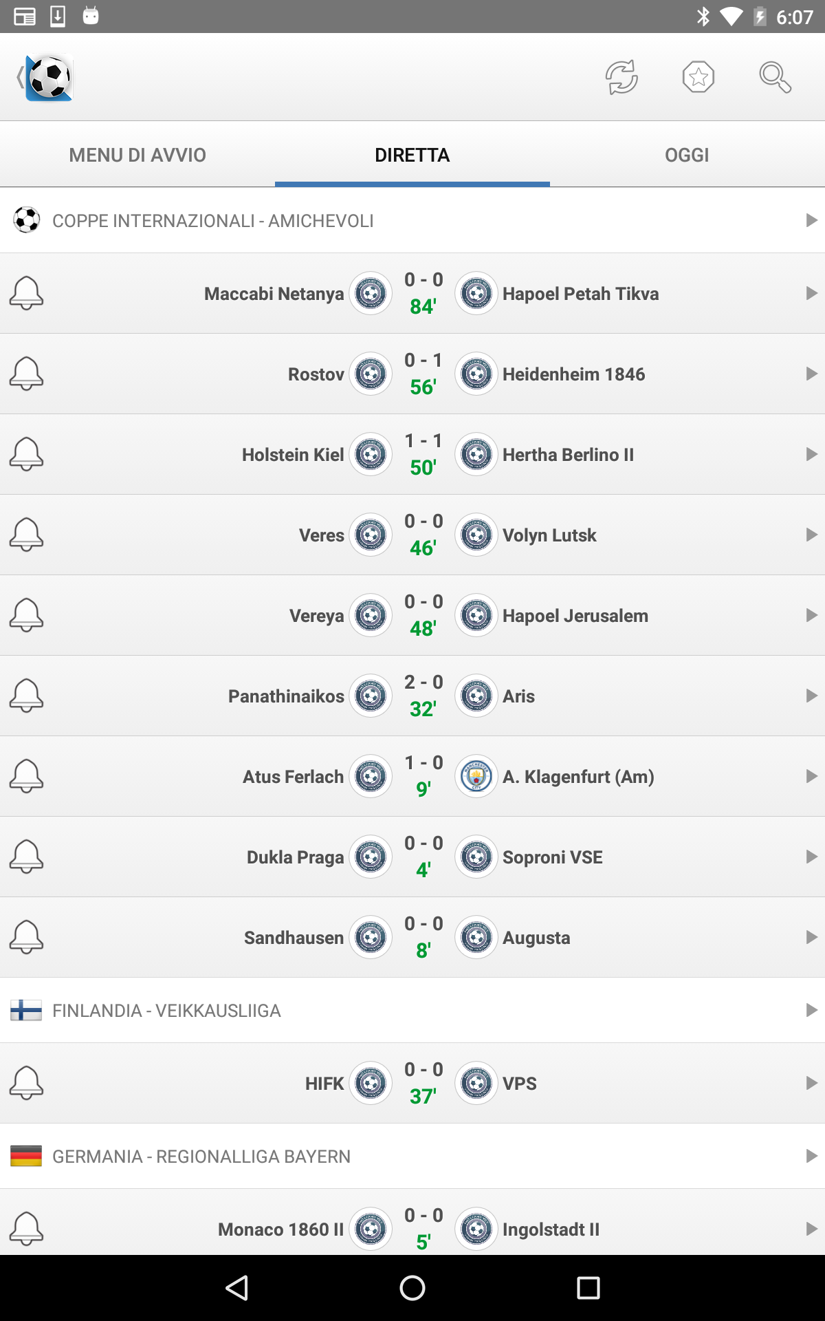
Task: Tap Monaco 1860 II match row arrow
Action: click(811, 1229)
